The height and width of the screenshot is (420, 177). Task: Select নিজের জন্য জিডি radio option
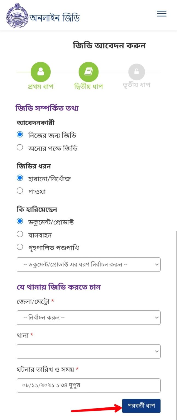[x=20, y=135]
